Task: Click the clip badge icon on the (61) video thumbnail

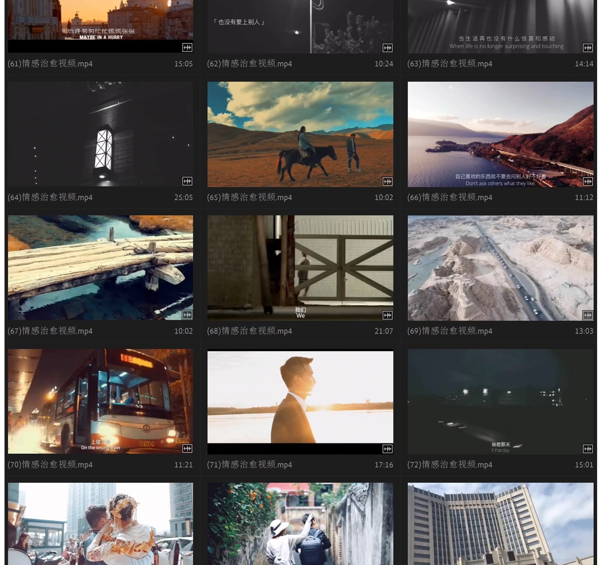Action: pyautogui.click(x=187, y=47)
